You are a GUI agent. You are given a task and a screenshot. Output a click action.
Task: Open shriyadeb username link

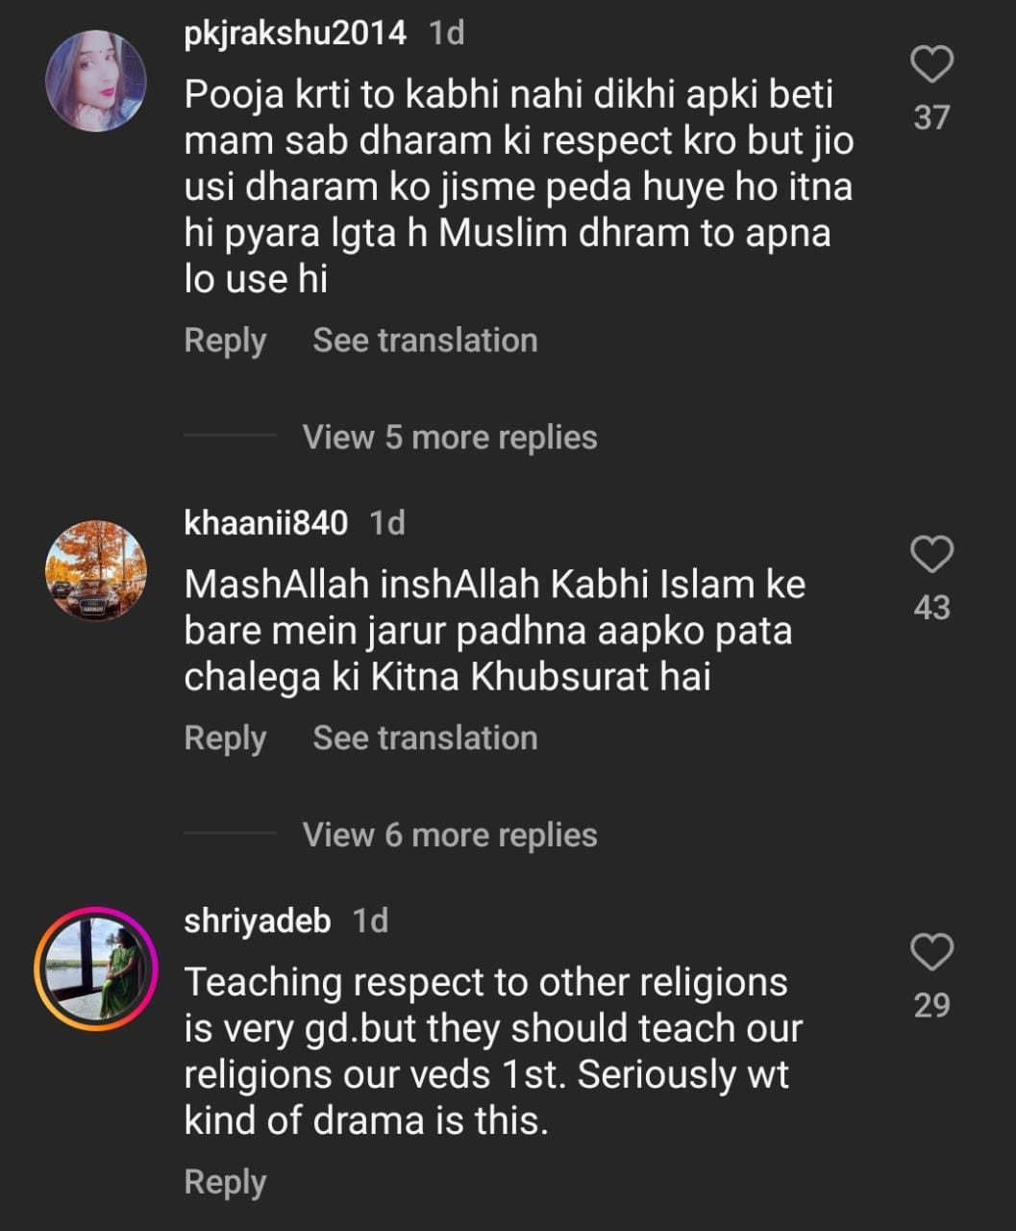tap(257, 921)
